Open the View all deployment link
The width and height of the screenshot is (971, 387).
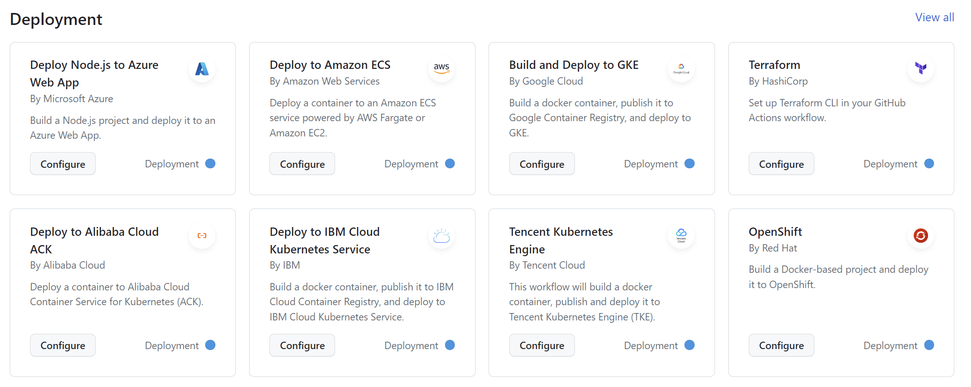click(x=934, y=18)
